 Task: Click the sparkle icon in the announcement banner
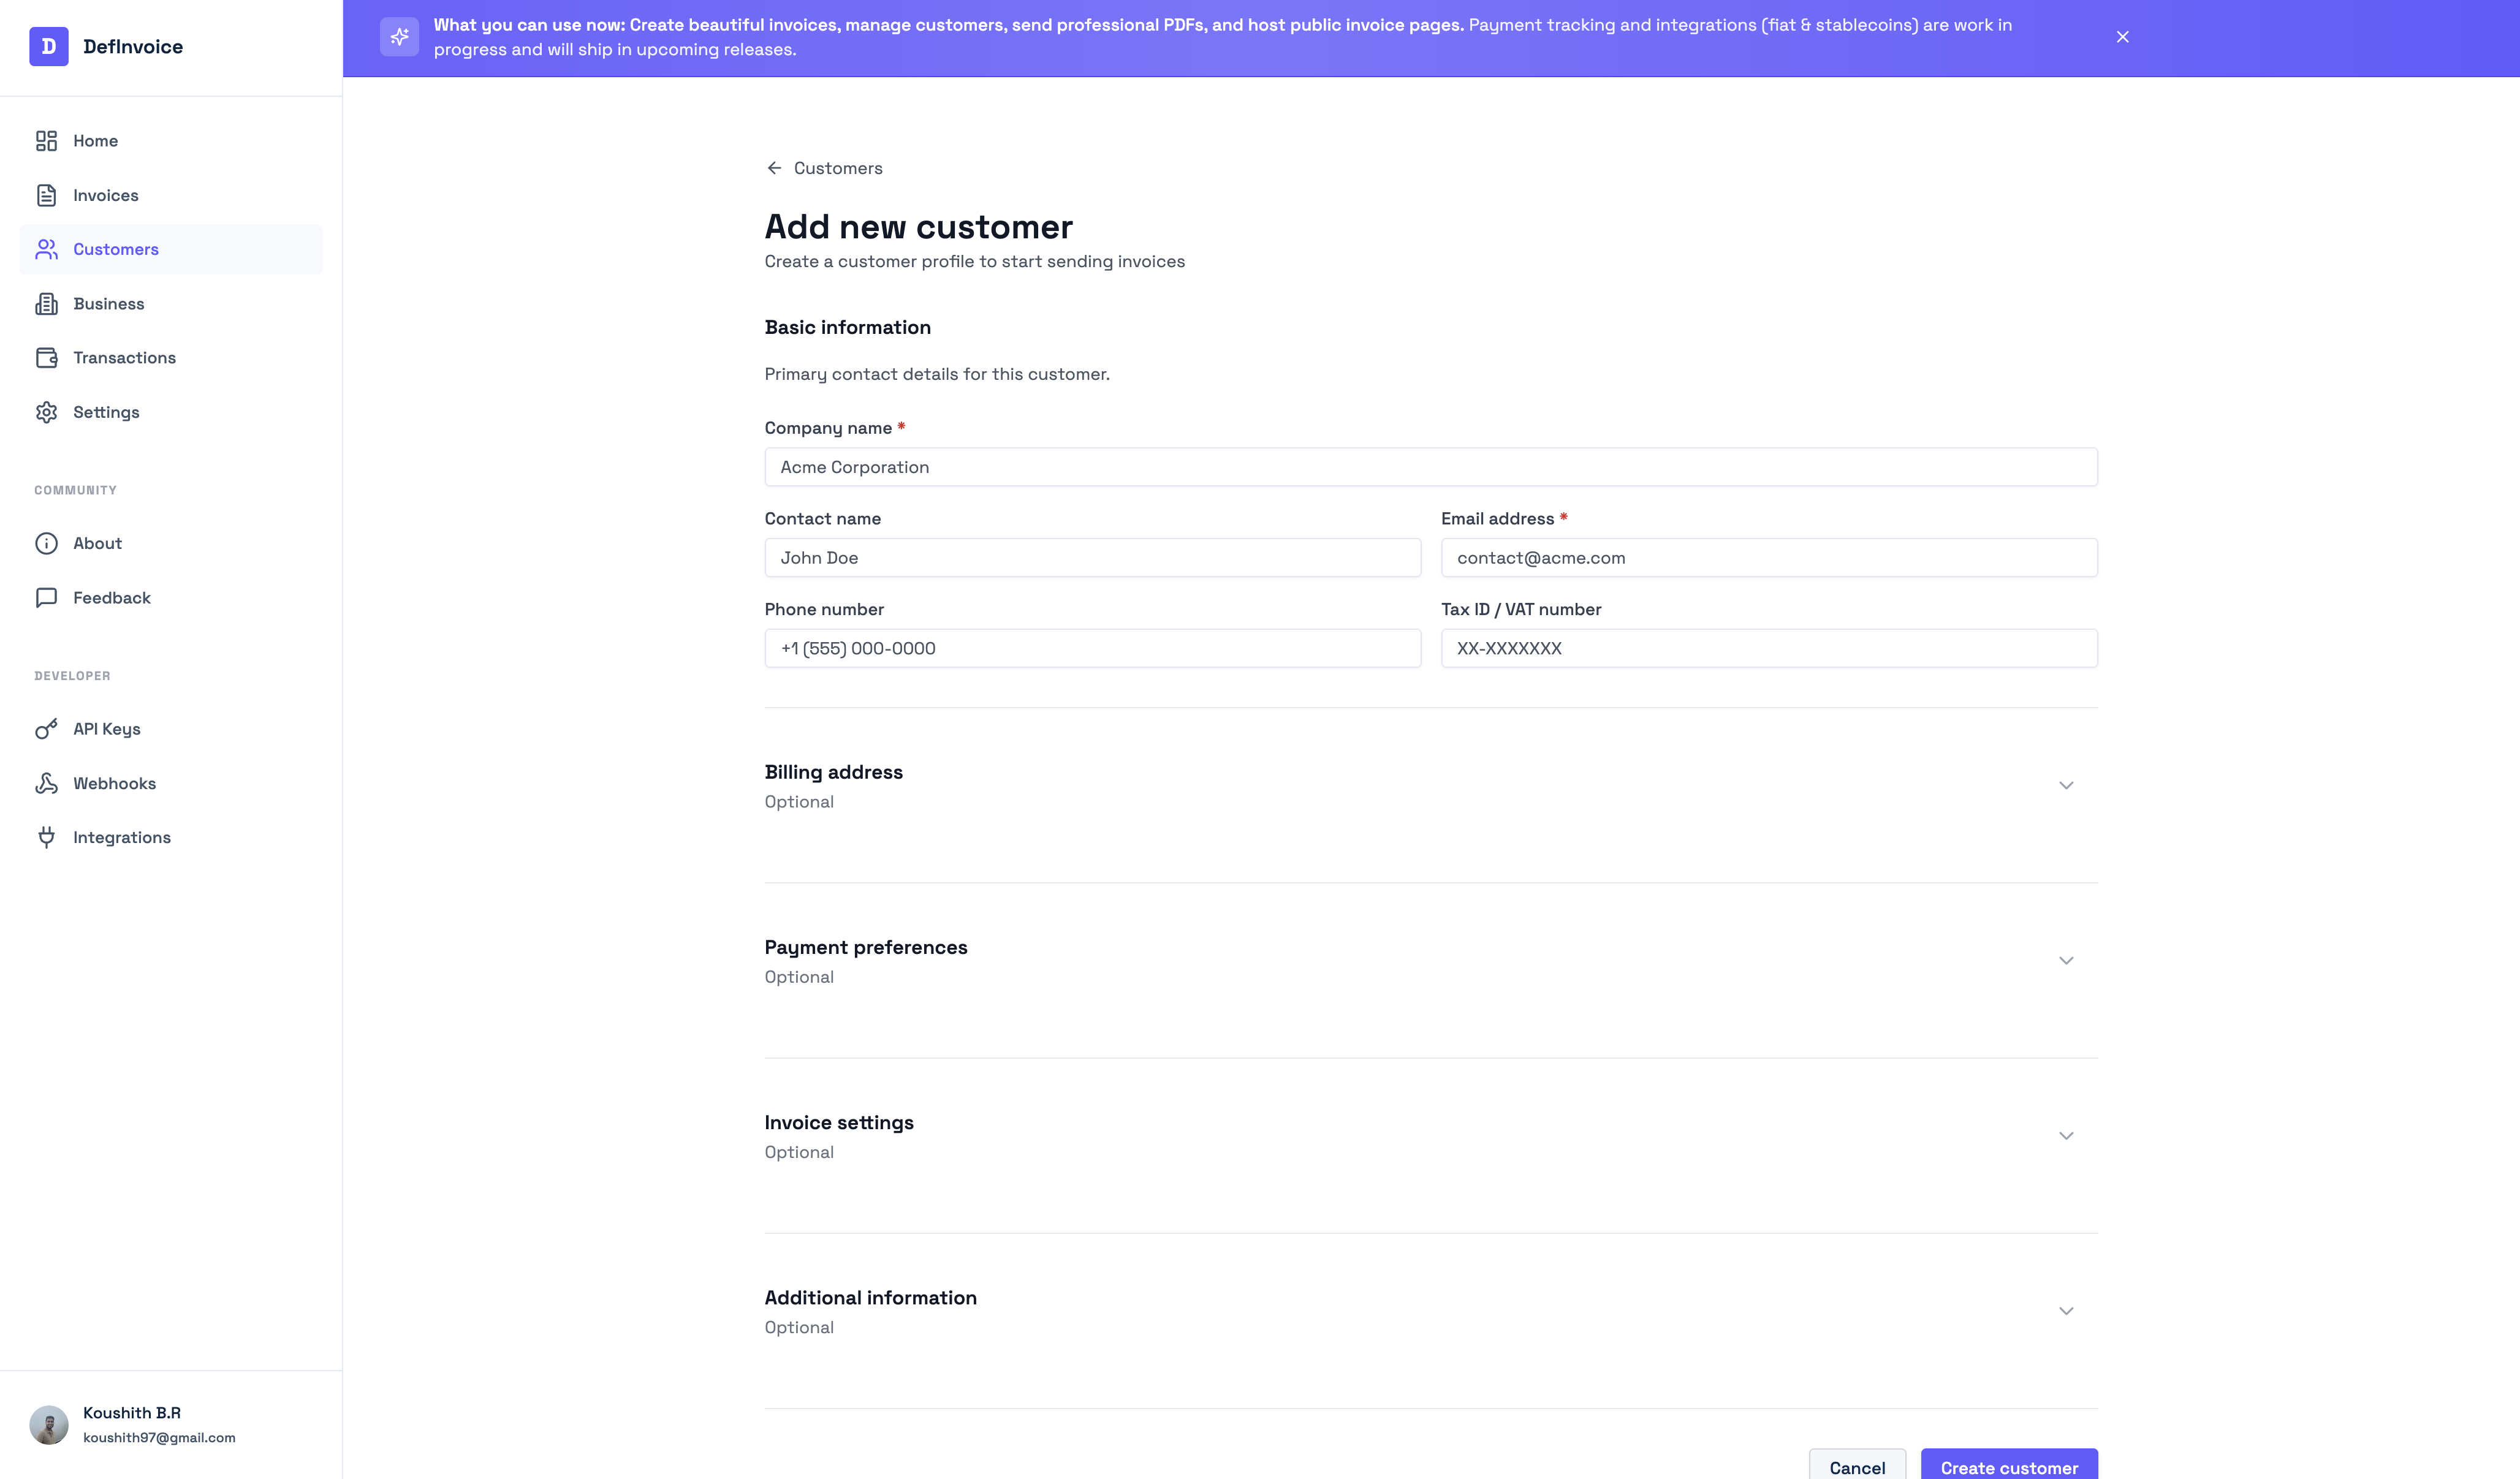(x=399, y=37)
